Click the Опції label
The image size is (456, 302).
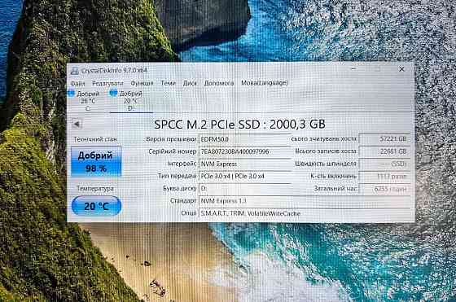[x=189, y=213]
